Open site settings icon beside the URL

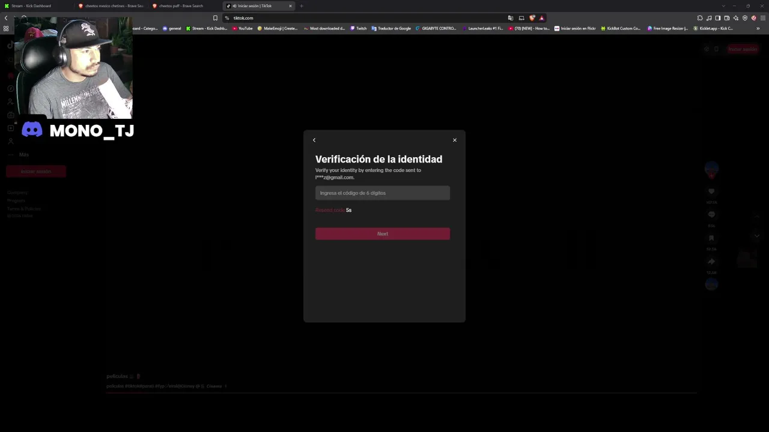(x=226, y=18)
